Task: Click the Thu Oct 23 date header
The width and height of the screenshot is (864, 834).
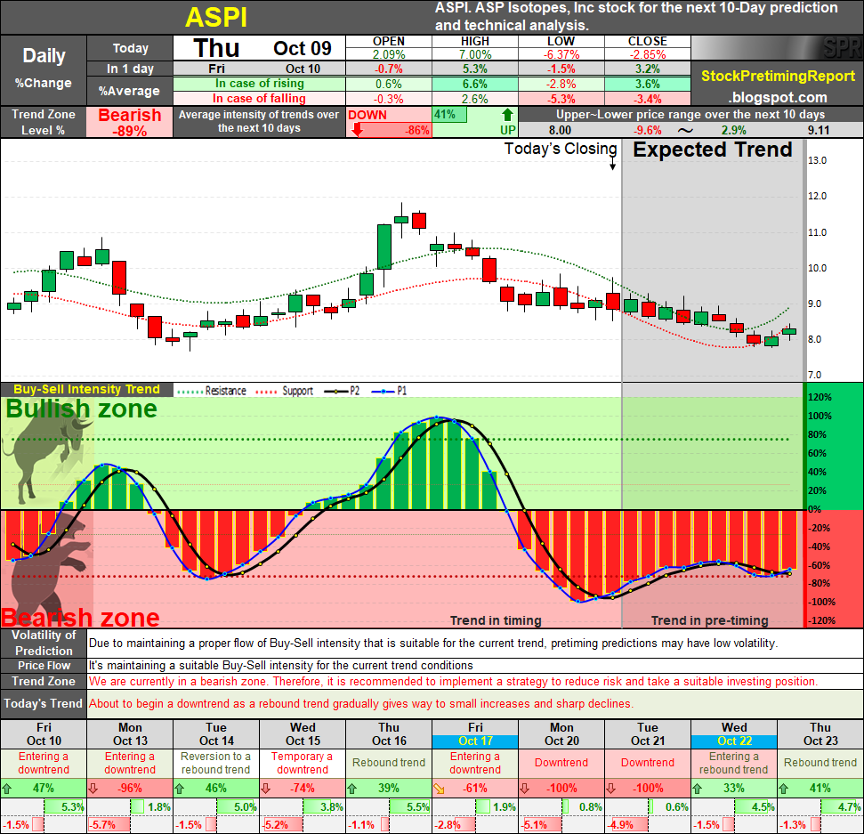Action: [820, 734]
